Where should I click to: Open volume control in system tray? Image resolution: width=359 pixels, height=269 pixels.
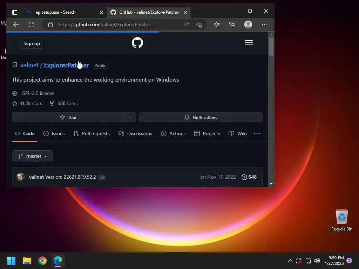click(317, 261)
